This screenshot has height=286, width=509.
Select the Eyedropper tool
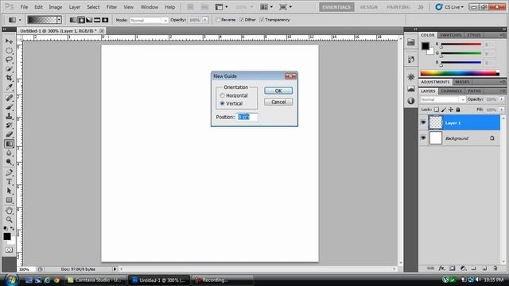(x=9, y=87)
